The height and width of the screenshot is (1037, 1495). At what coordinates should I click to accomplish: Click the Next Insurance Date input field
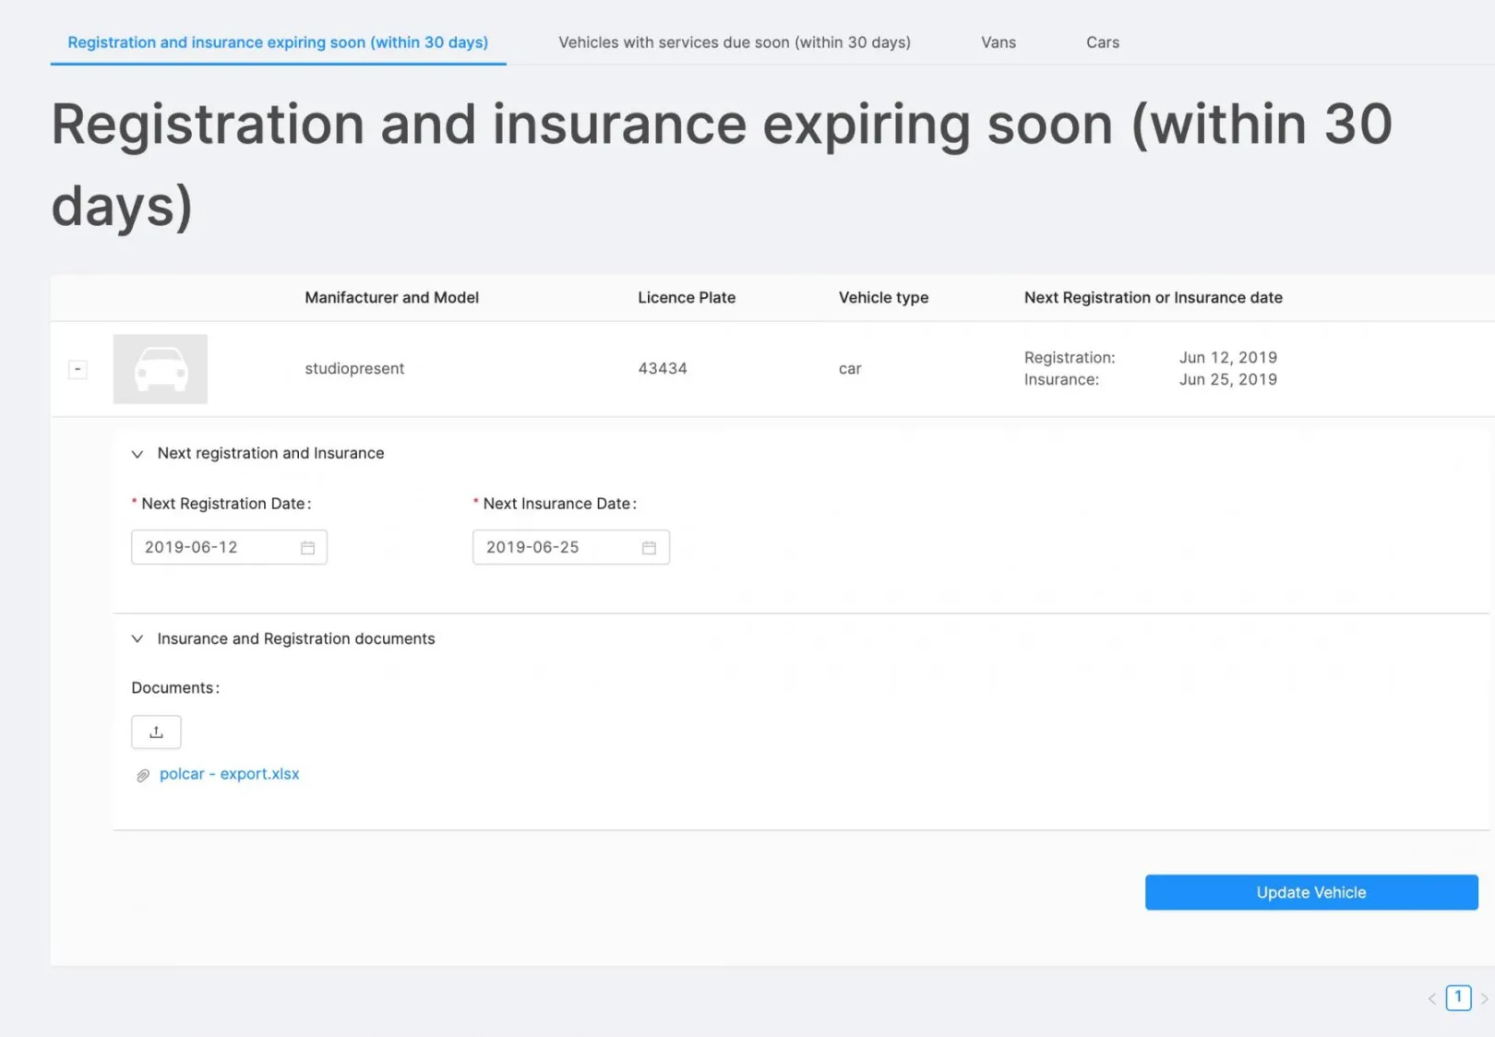pyautogui.click(x=570, y=547)
